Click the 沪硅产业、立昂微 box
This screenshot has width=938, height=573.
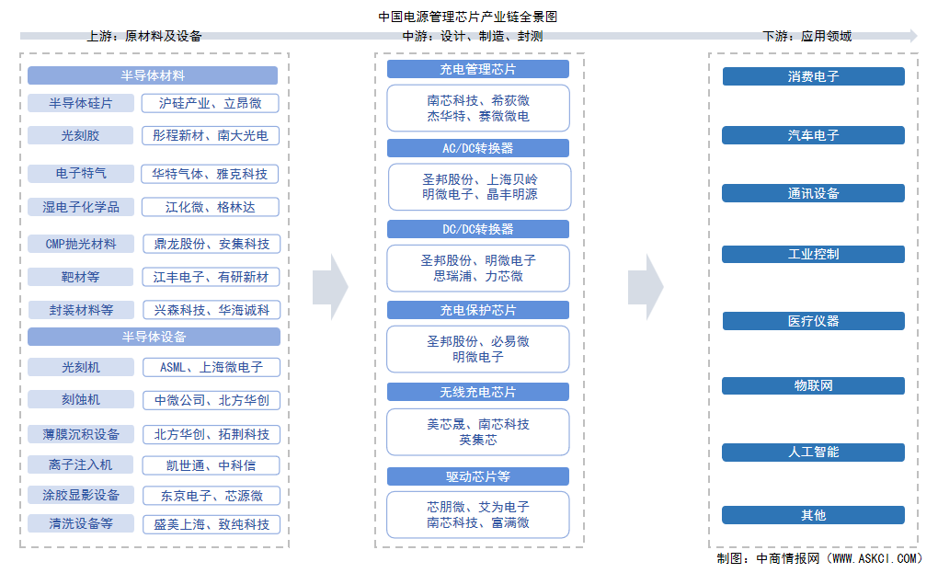(210, 103)
